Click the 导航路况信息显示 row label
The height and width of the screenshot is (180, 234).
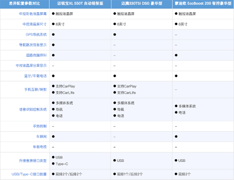pyautogui.click(x=33, y=45)
